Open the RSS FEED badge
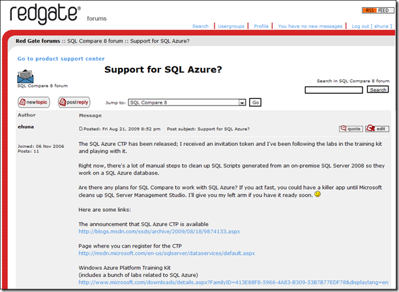 377,10
